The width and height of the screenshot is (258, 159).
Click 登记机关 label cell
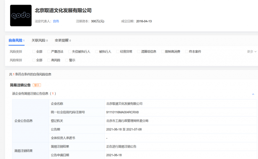pos(77,121)
